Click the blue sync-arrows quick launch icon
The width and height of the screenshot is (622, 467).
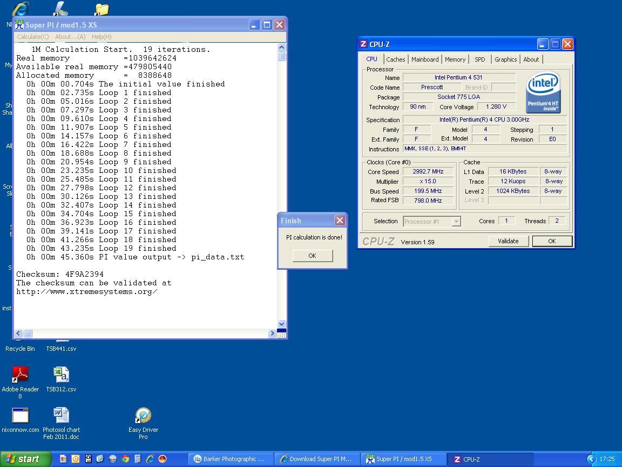point(100,459)
